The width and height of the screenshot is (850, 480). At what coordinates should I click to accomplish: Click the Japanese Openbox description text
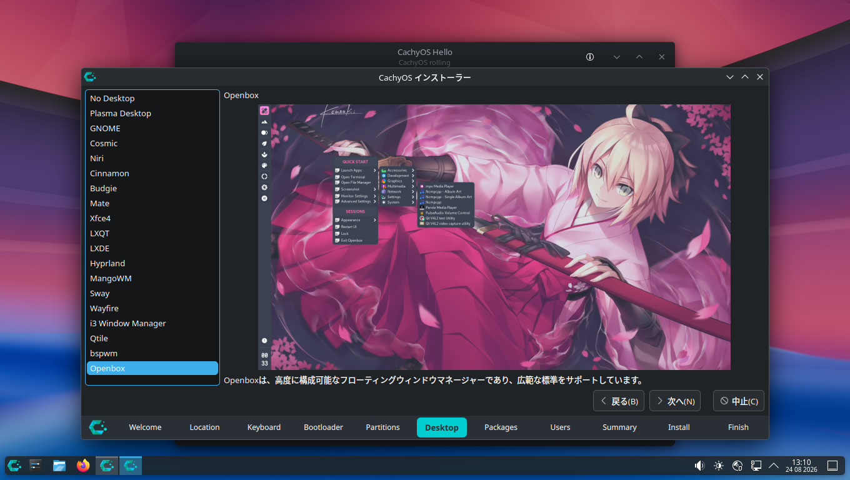click(434, 380)
